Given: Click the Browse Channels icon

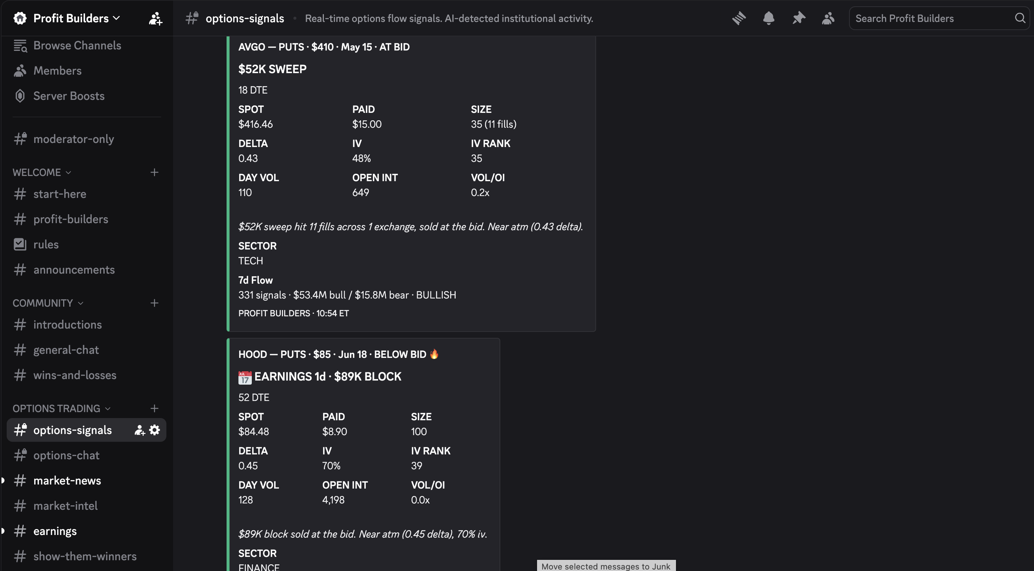Looking at the screenshot, I should 20,46.
